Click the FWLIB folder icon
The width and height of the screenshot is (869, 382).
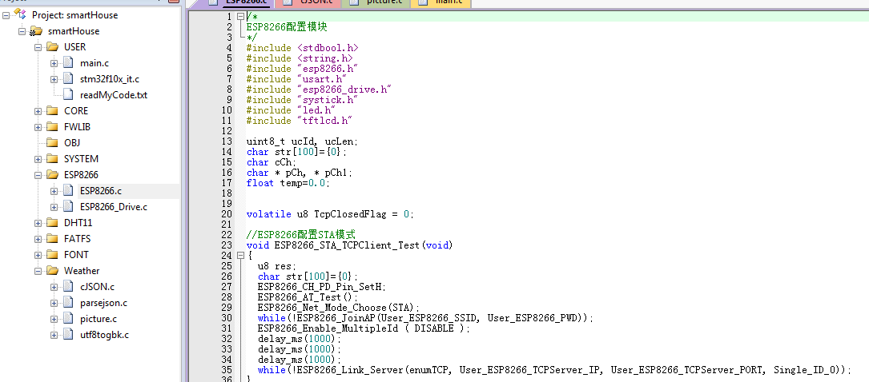[x=52, y=126]
